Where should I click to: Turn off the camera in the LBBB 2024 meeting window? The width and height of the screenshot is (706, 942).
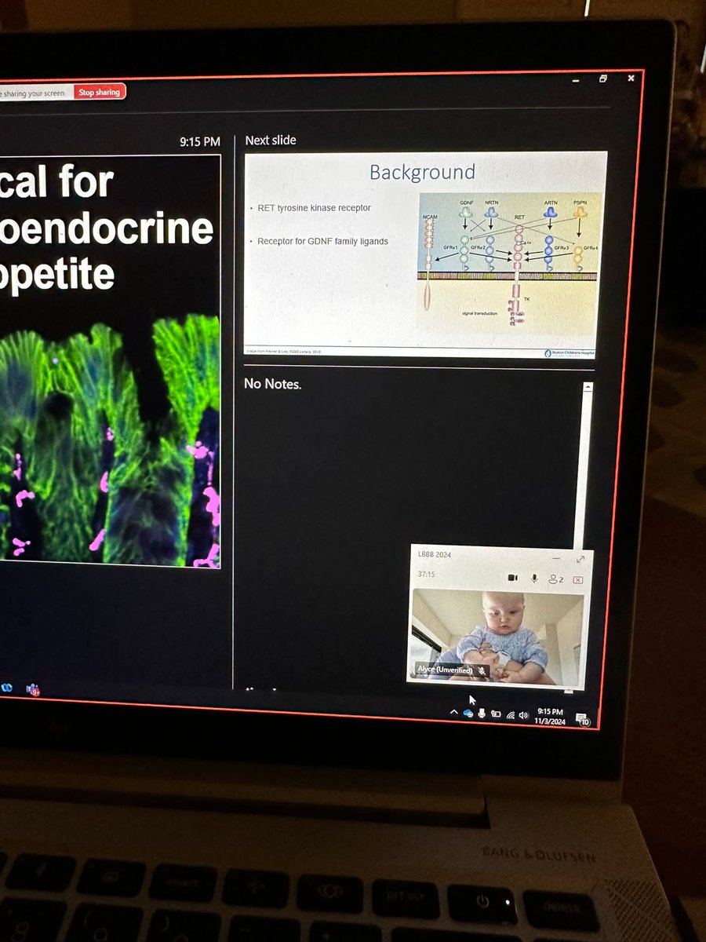(512, 579)
